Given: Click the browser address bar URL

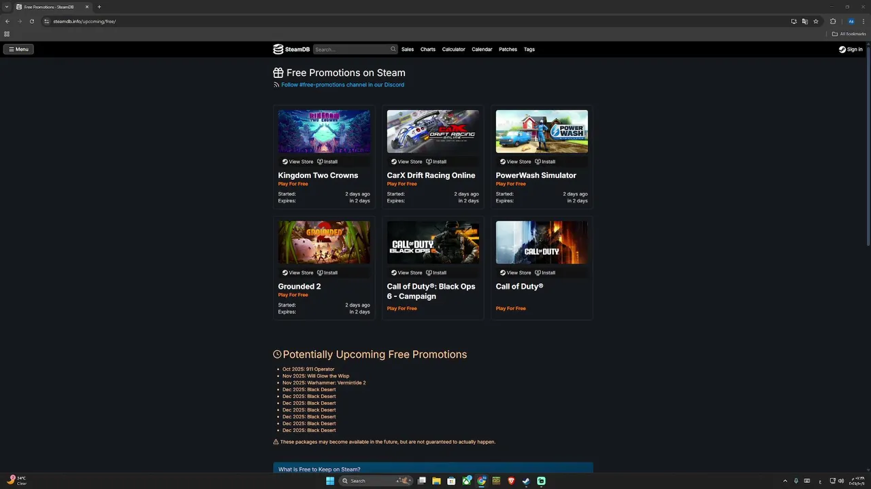Looking at the screenshot, I should pyautogui.click(x=84, y=21).
